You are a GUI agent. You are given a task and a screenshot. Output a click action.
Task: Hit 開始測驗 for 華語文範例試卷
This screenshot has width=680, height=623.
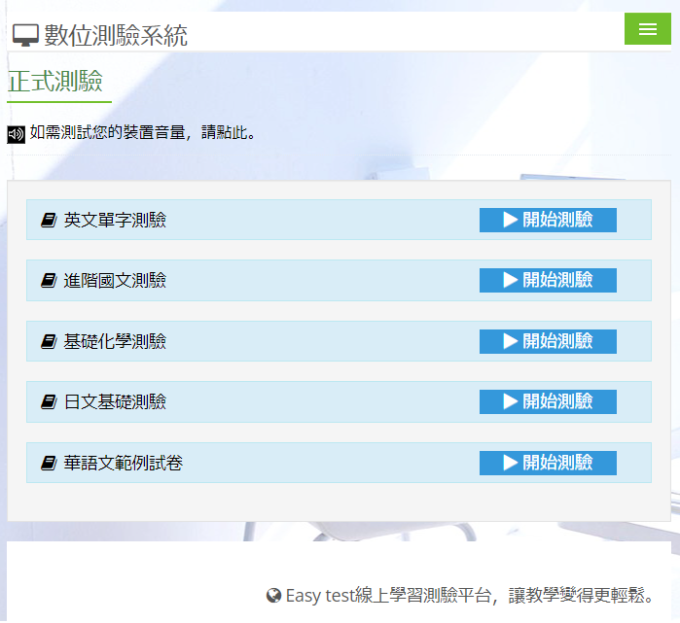[548, 463]
